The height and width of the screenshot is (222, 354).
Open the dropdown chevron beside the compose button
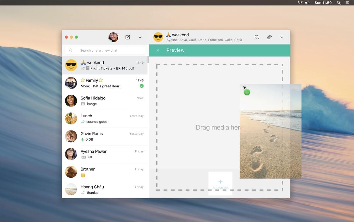140,37
